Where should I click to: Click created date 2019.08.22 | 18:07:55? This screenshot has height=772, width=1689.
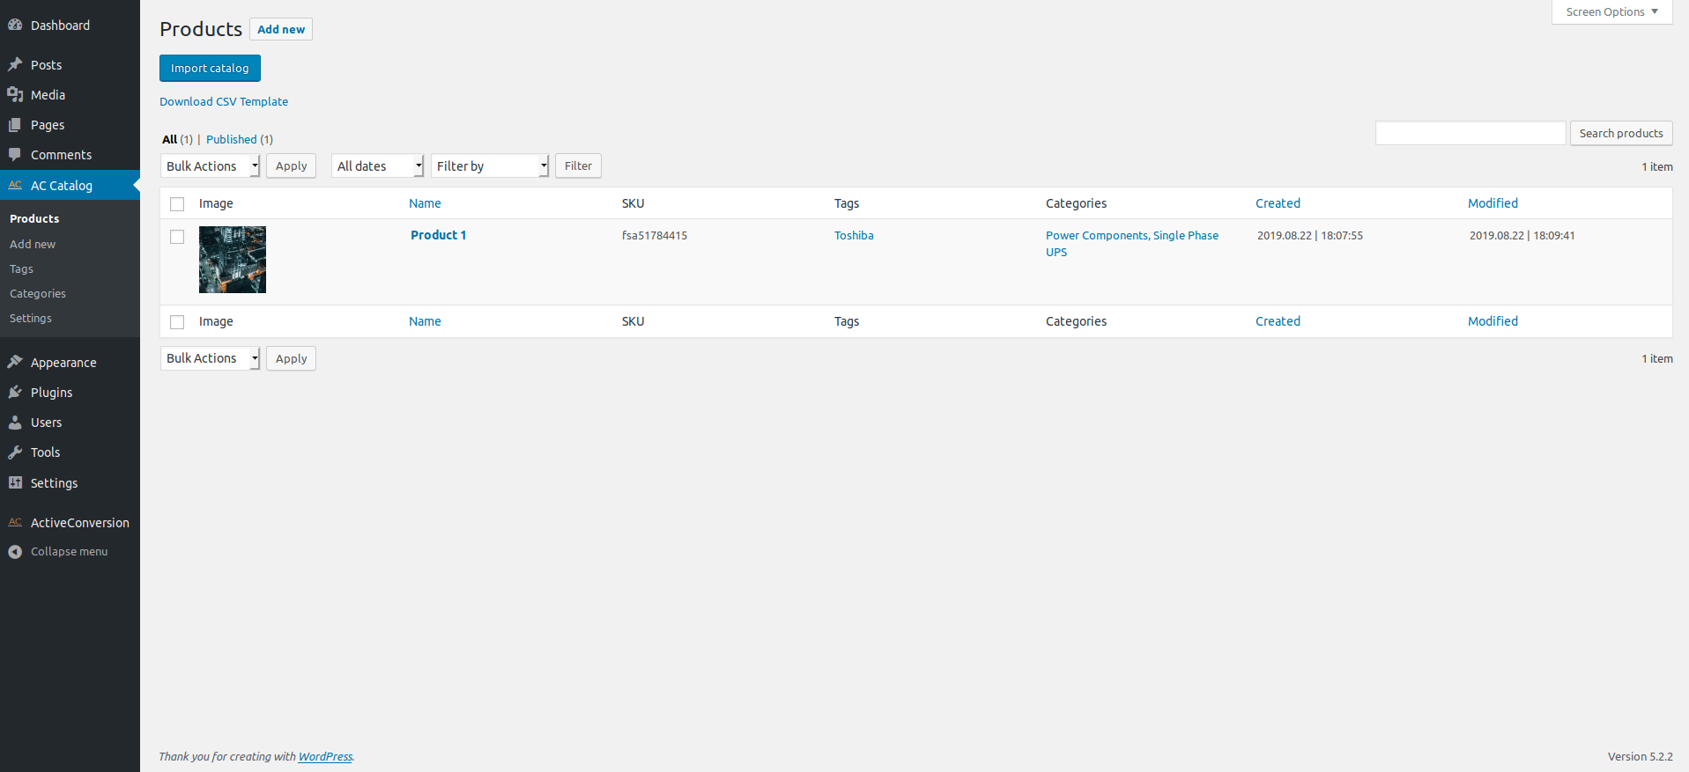1310,235
